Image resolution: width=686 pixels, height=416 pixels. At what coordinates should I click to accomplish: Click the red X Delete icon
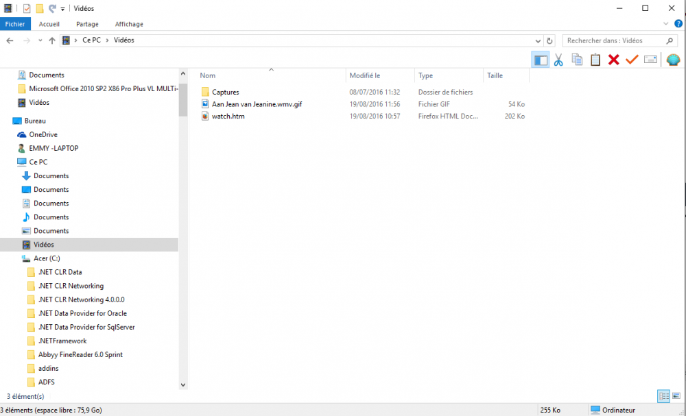(613, 60)
